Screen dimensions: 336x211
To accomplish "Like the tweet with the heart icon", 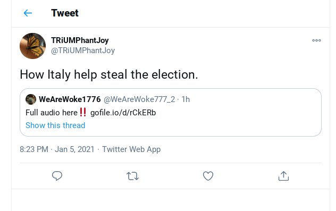I will coord(208,176).
